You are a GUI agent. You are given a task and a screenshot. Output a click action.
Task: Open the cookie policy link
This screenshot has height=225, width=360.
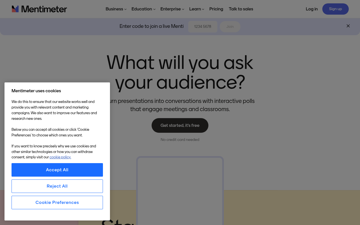60,157
